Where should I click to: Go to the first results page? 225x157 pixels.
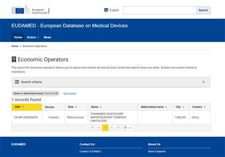pos(92,128)
